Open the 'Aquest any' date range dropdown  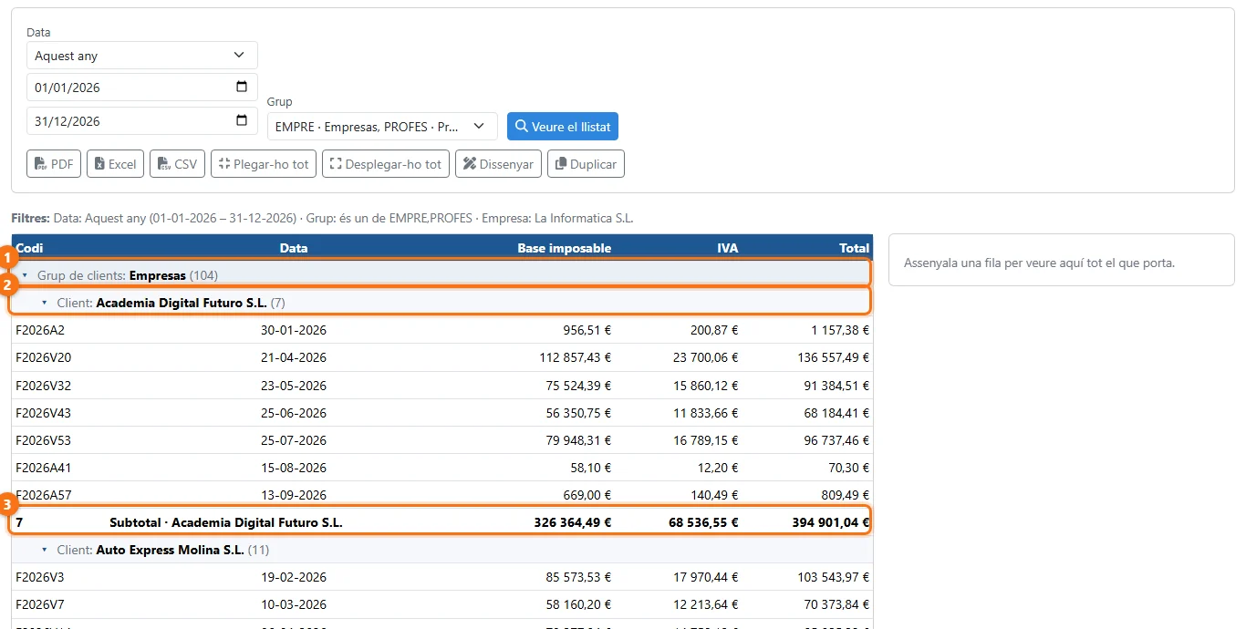[x=142, y=56]
